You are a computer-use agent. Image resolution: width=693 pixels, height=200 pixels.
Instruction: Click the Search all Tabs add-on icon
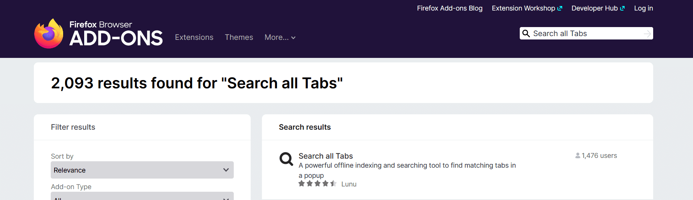click(286, 159)
